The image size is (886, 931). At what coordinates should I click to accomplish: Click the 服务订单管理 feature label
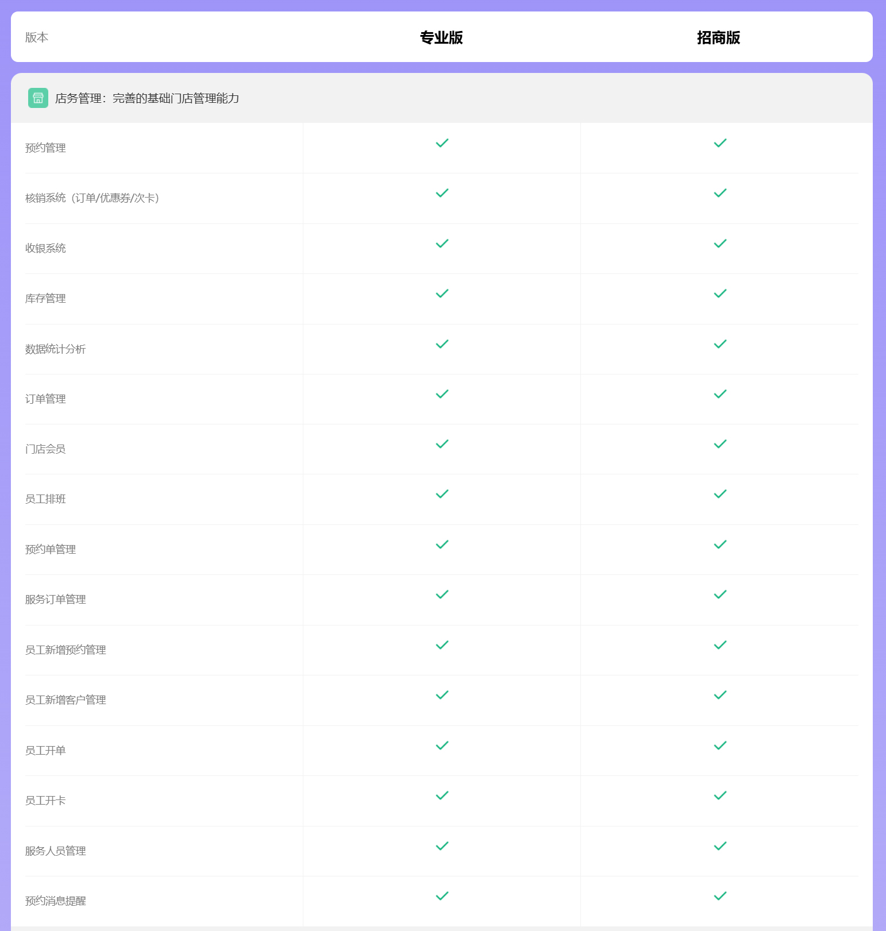(56, 600)
